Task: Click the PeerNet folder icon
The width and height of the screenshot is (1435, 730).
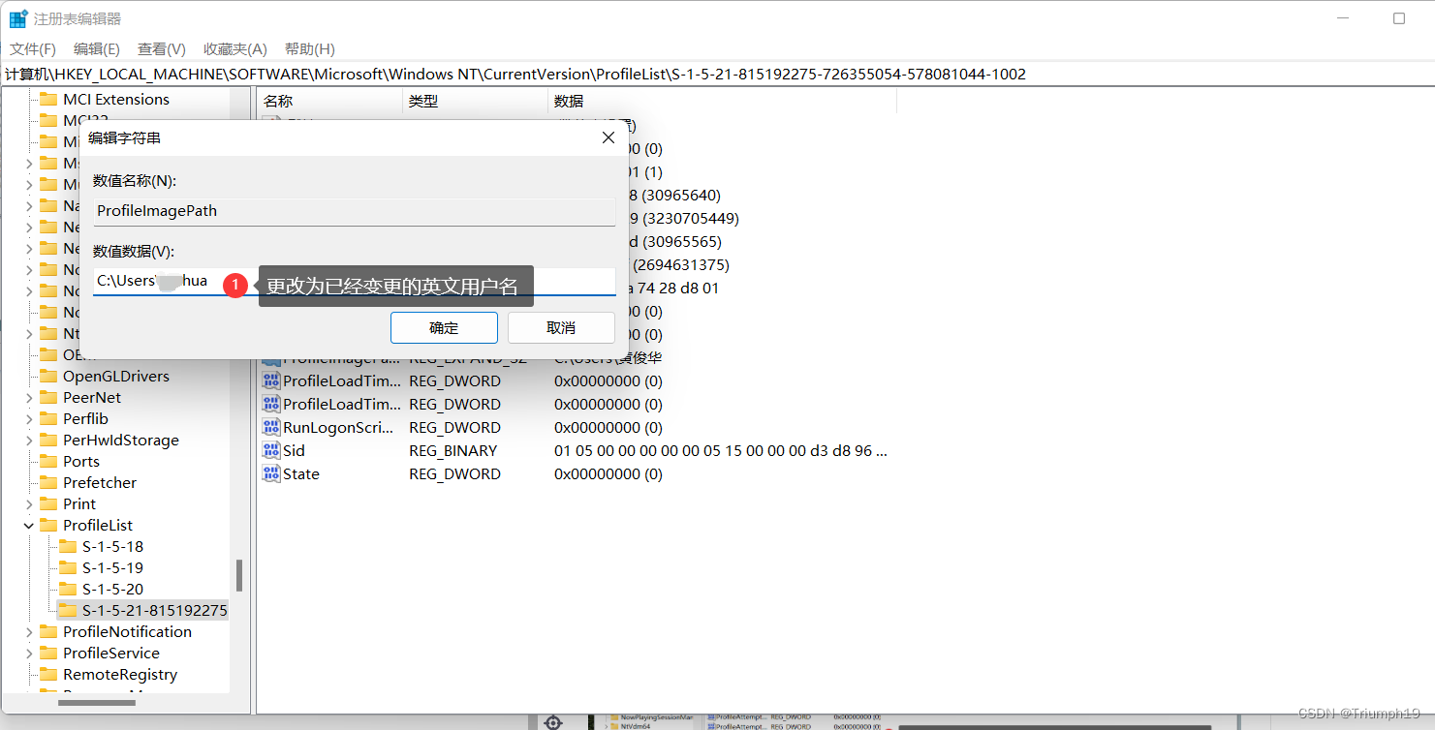Action: pyautogui.click(x=48, y=398)
